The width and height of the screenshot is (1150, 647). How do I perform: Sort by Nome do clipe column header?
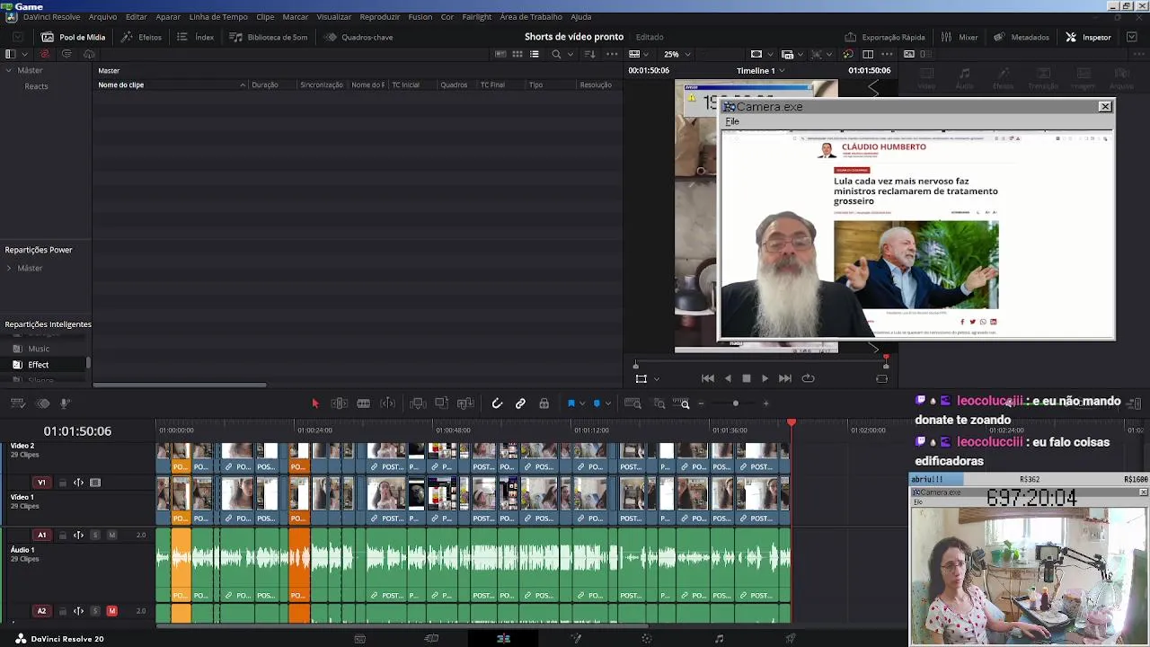tap(121, 85)
